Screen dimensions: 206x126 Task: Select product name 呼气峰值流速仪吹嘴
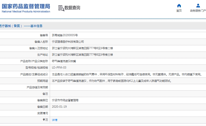(64, 61)
